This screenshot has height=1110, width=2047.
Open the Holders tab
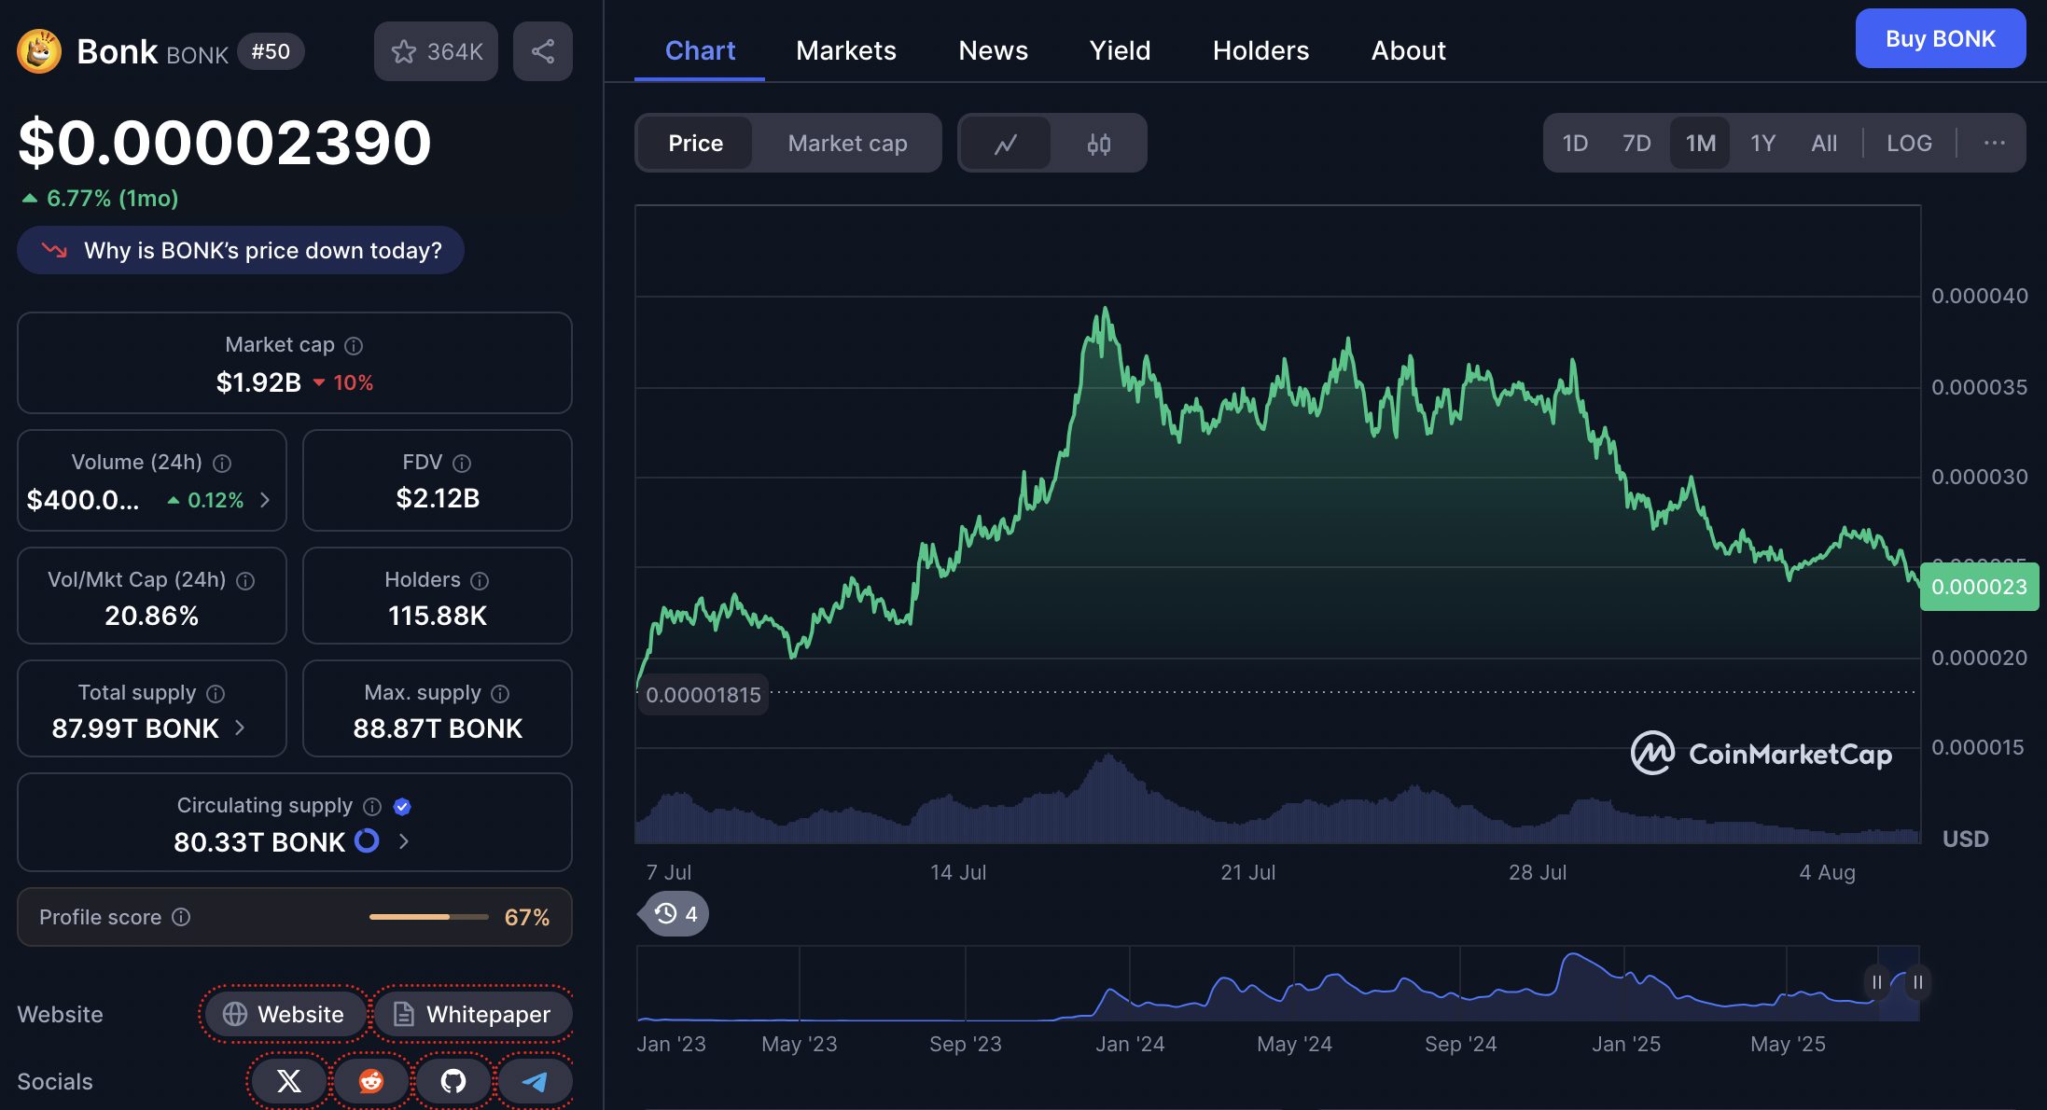[x=1260, y=50]
